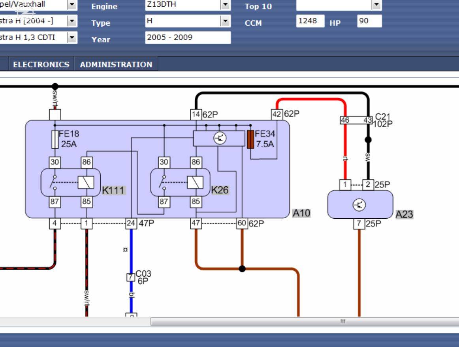Click the brown FE34 7.5A fuse symbol
The height and width of the screenshot is (347, 459).
[x=250, y=139]
